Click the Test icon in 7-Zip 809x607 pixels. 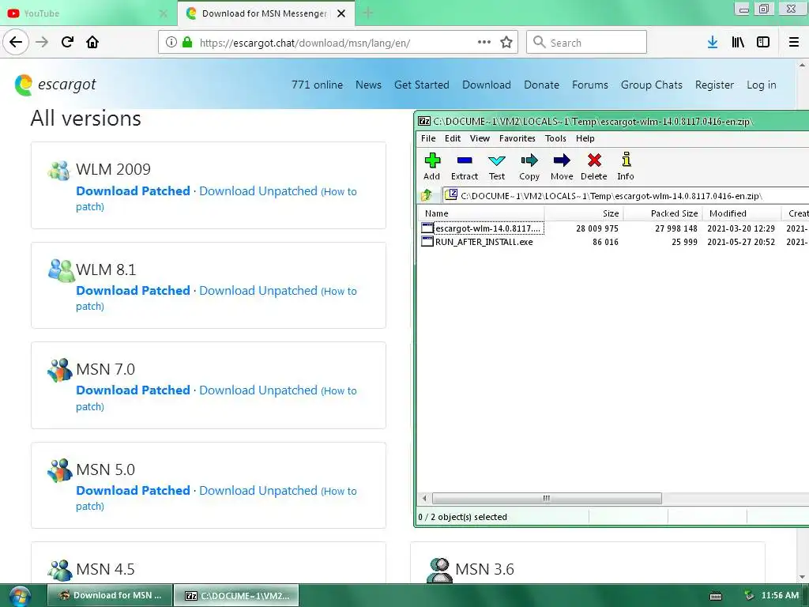[497, 160]
